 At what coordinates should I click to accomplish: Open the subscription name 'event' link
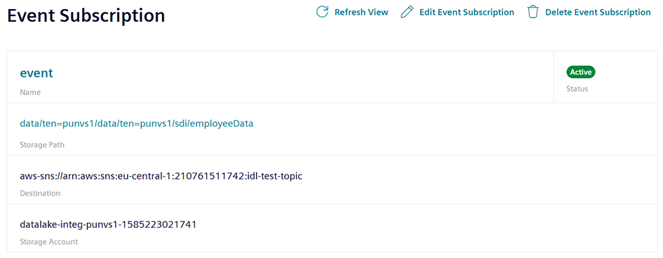tap(36, 73)
